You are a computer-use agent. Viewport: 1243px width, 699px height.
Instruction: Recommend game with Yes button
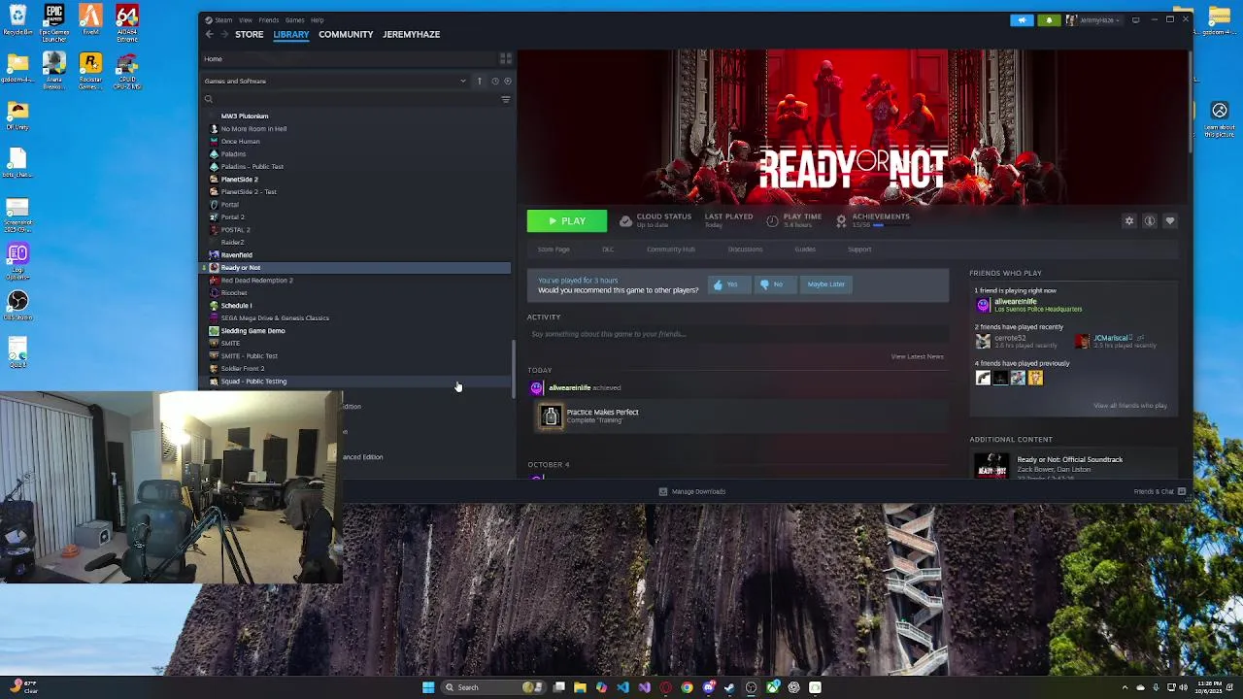click(x=728, y=284)
